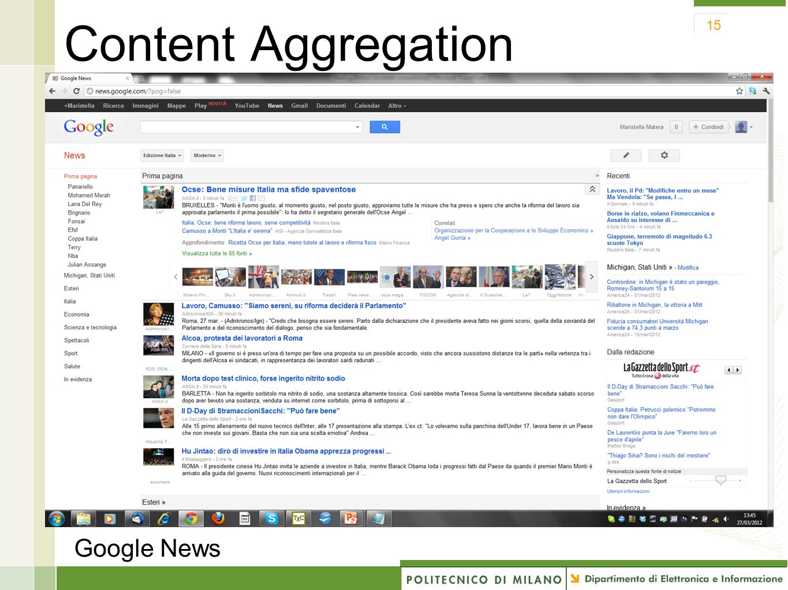Bookmark this page with the star icon
This screenshot has width=788, height=590.
point(740,91)
